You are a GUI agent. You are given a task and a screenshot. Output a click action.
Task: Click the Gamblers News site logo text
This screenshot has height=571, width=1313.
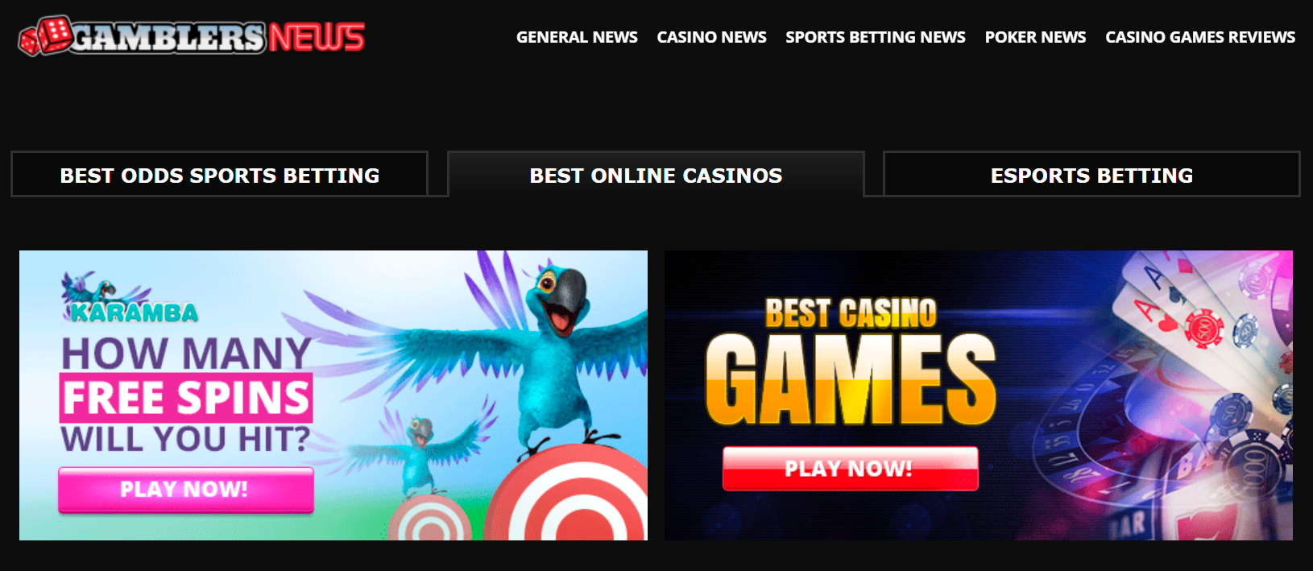pos(218,37)
